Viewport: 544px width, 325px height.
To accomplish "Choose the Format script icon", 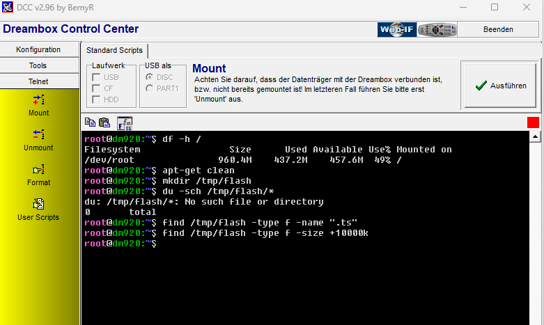I will (38, 169).
